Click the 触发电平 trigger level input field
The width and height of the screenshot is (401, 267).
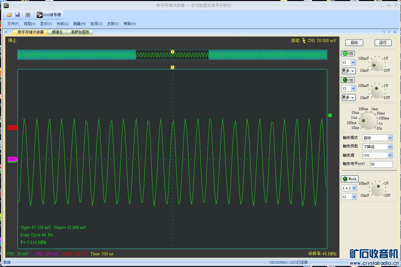(x=381, y=164)
